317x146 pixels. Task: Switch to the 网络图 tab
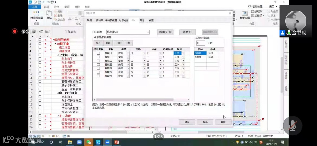(x=100, y=21)
